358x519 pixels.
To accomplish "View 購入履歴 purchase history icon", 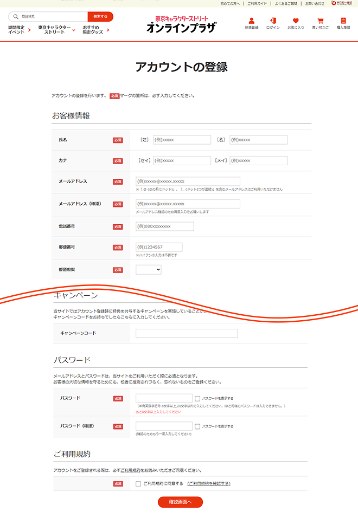I will [343, 21].
